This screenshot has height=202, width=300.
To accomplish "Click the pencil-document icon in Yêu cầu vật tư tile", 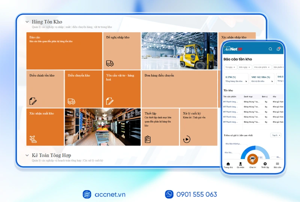I will [x=109, y=101].
